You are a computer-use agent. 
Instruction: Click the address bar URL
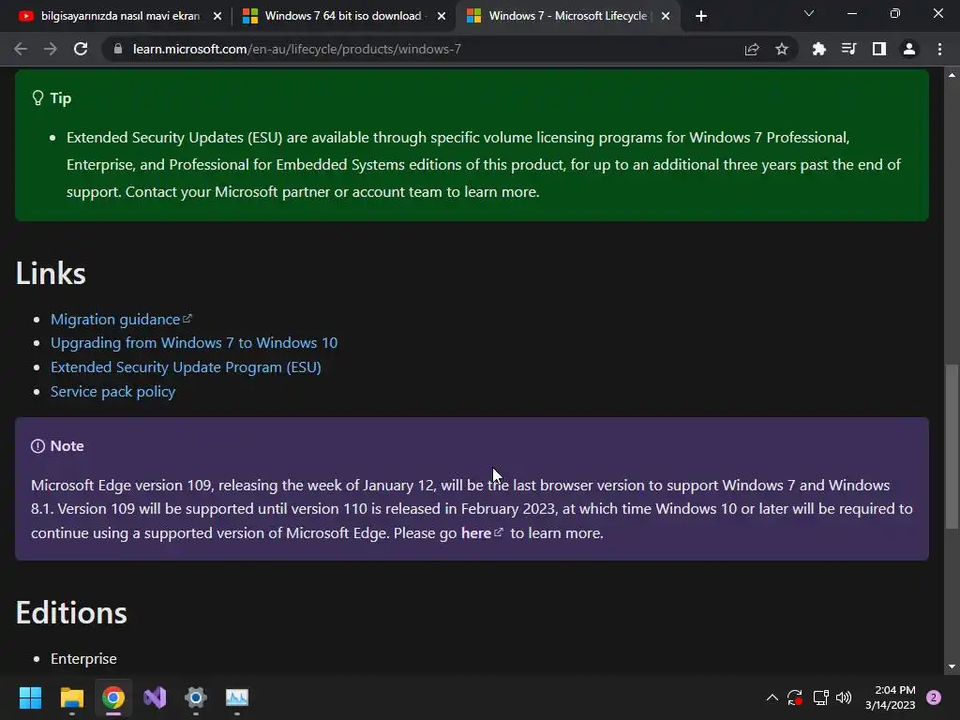297,49
